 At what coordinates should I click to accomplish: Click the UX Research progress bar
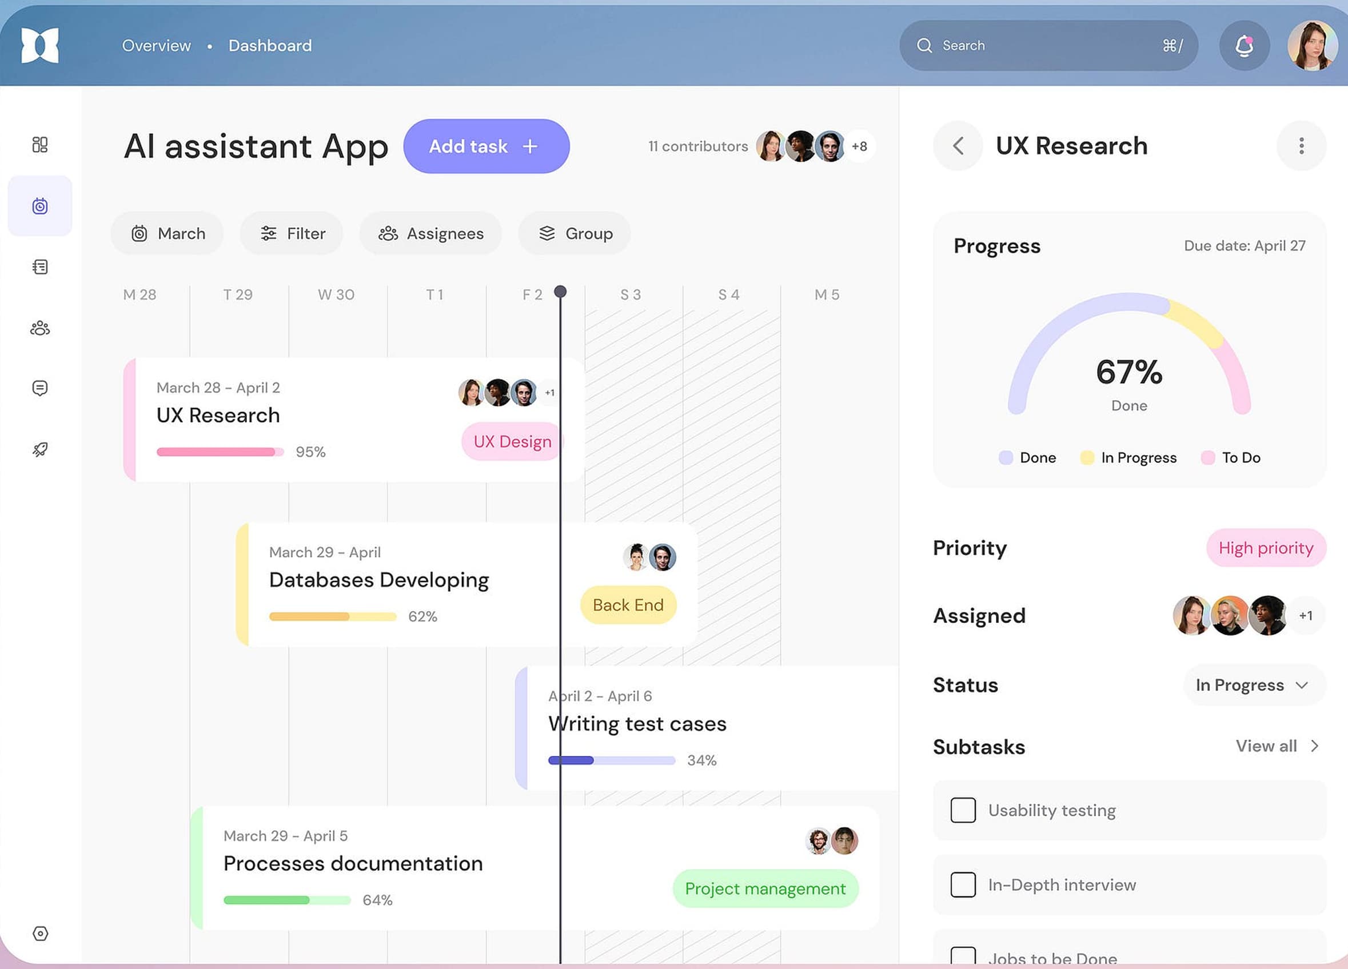pyautogui.click(x=218, y=451)
